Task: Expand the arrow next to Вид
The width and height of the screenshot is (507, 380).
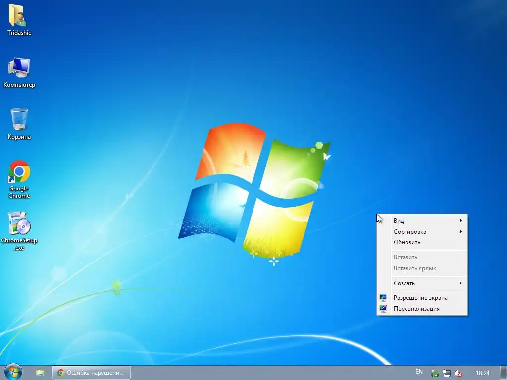Action: pyautogui.click(x=461, y=220)
